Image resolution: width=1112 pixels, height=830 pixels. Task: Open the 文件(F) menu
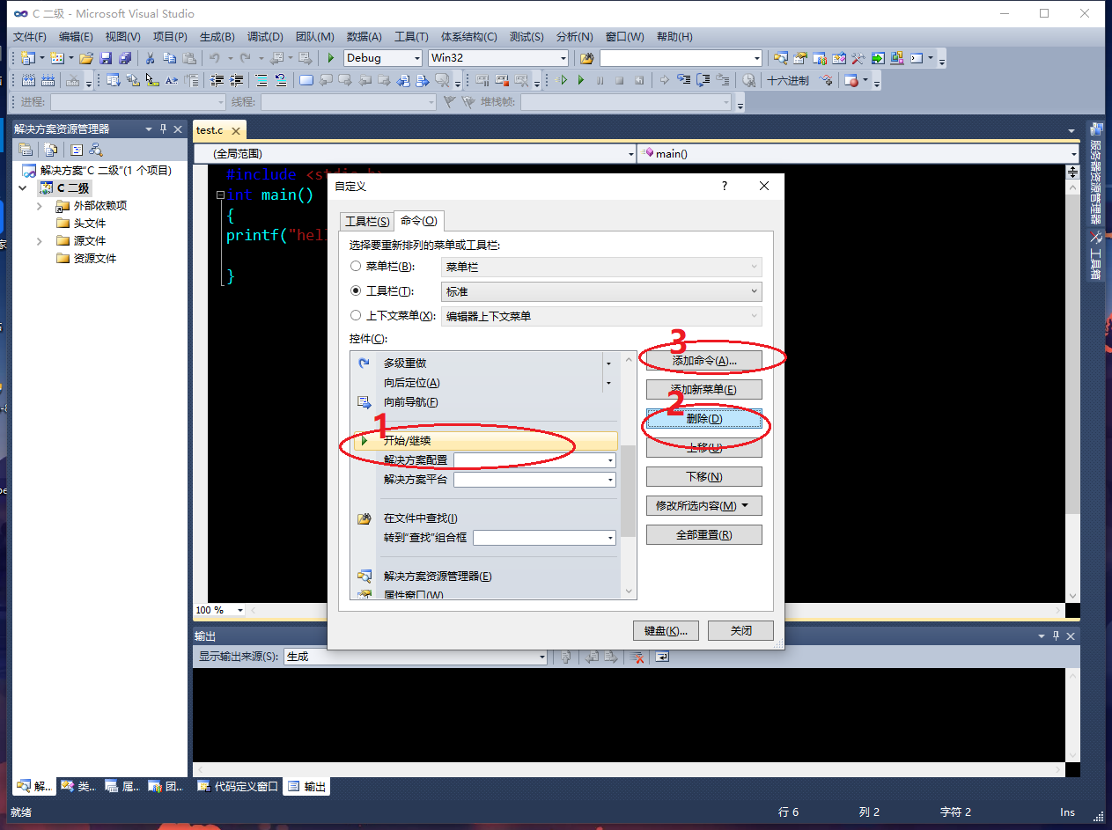point(31,36)
